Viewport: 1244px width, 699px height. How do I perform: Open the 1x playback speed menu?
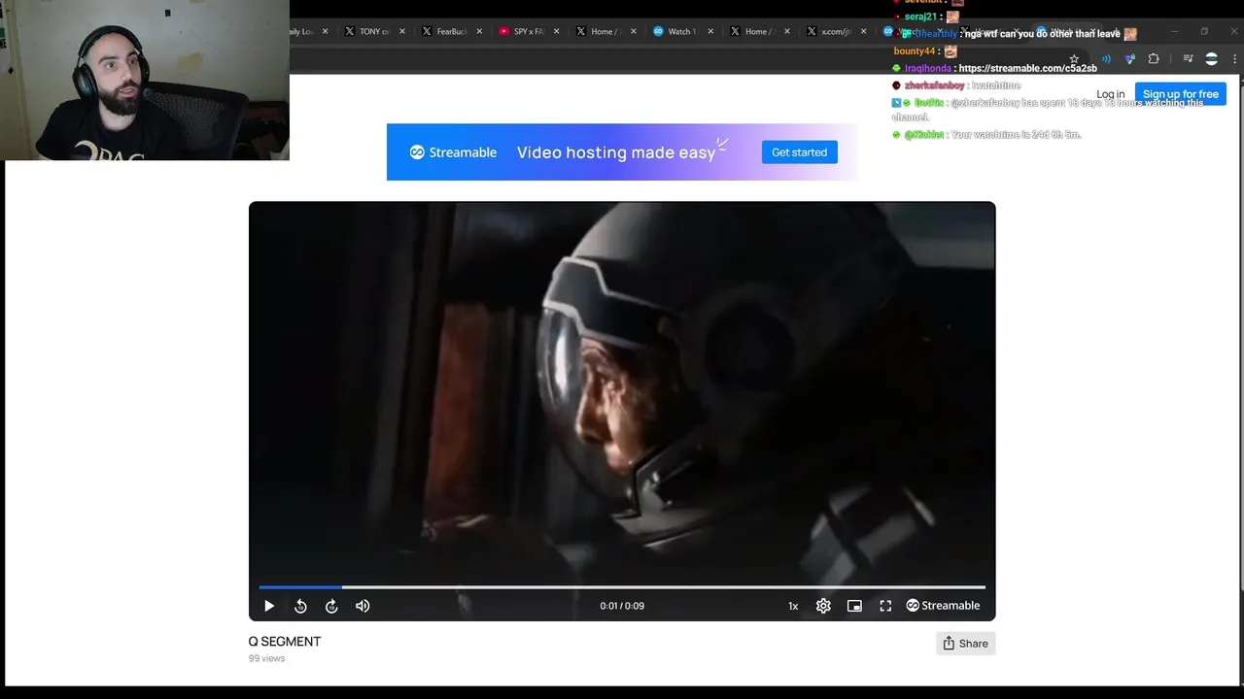(x=793, y=606)
